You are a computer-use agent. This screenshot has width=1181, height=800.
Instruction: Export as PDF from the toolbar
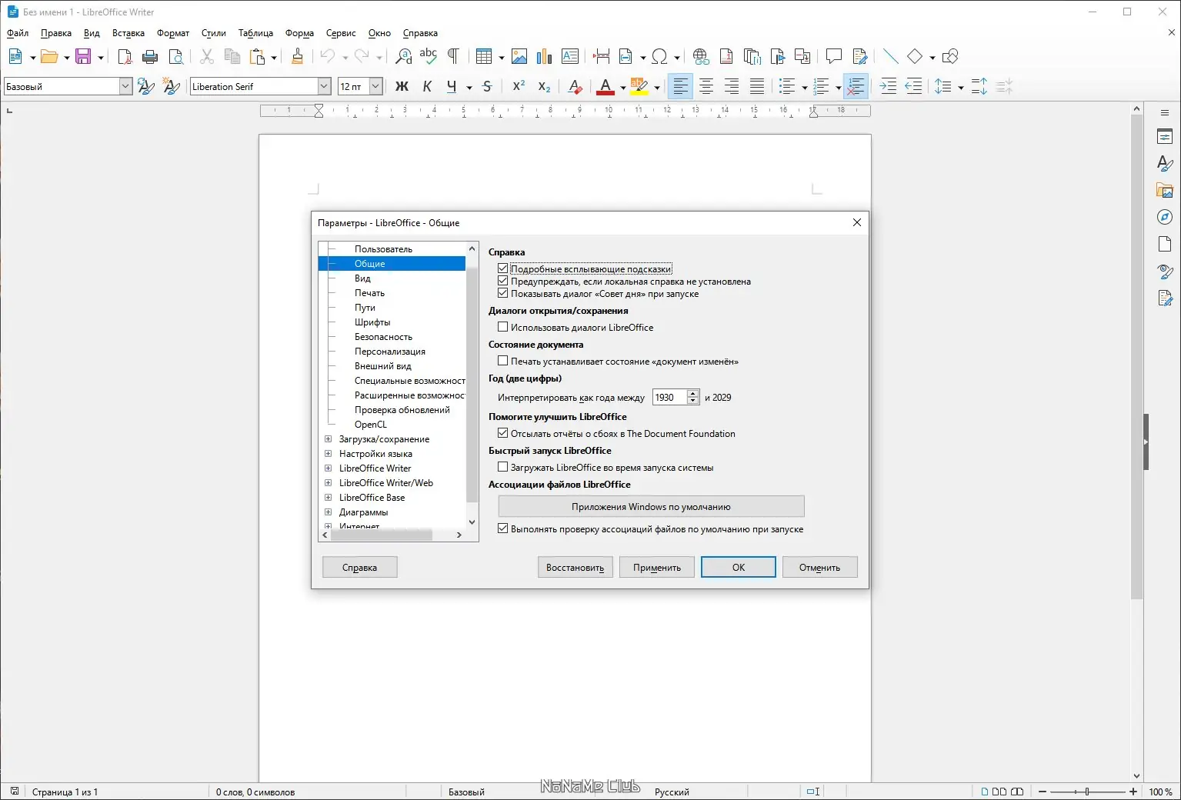(x=125, y=56)
